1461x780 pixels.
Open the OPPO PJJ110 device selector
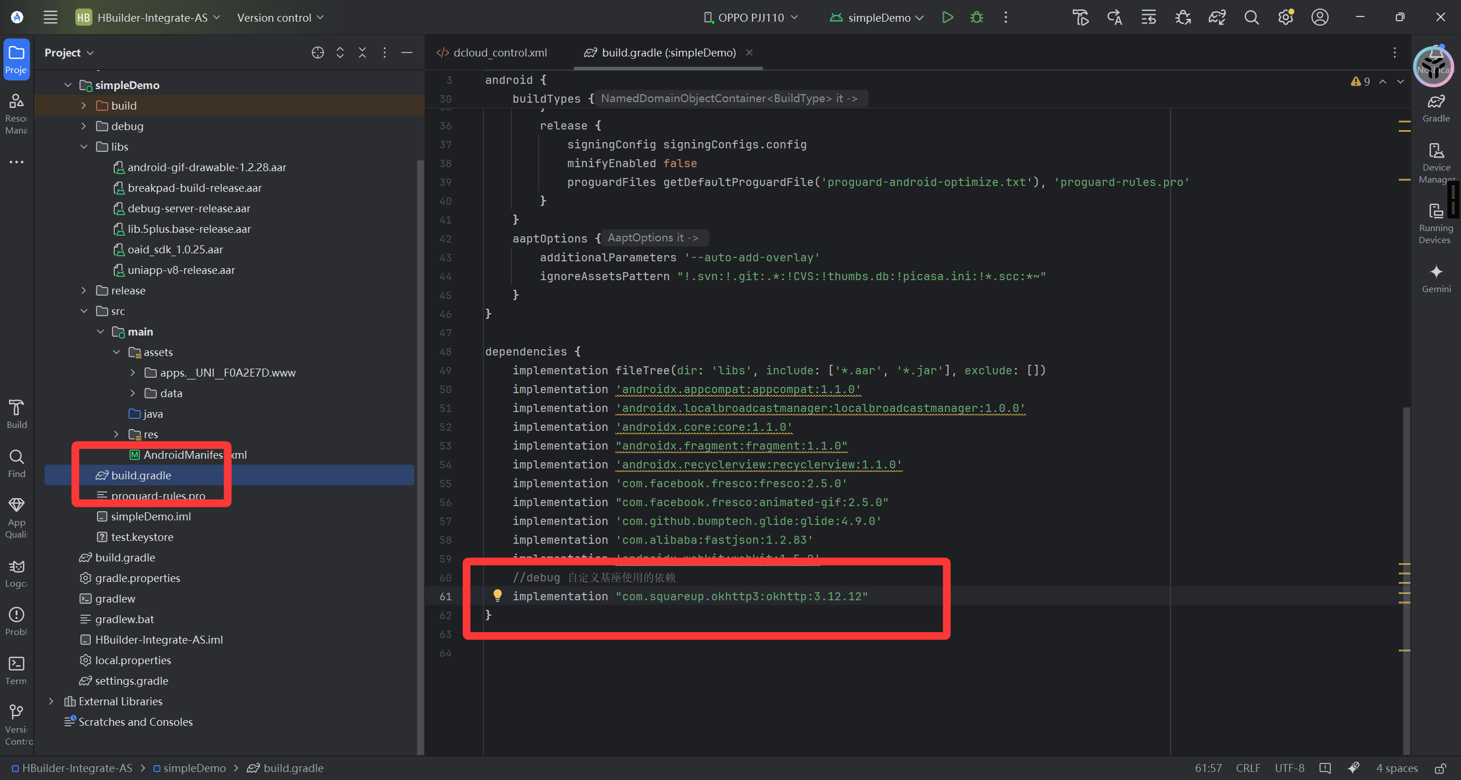click(x=750, y=18)
